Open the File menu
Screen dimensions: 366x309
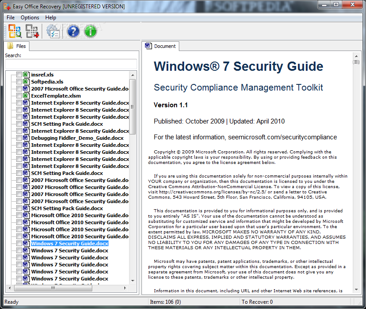11,18
